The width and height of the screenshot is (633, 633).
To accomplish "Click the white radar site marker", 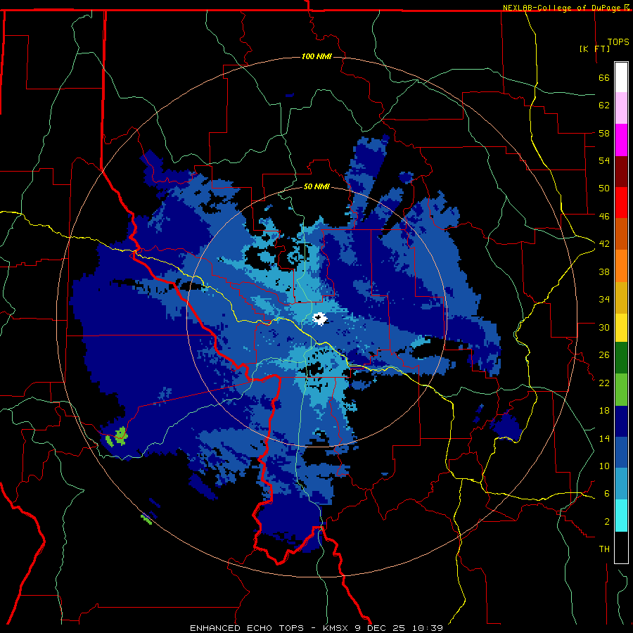I will [x=319, y=319].
